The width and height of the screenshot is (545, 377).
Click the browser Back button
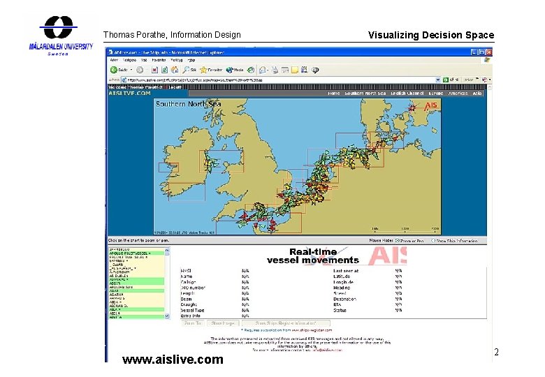click(x=118, y=70)
